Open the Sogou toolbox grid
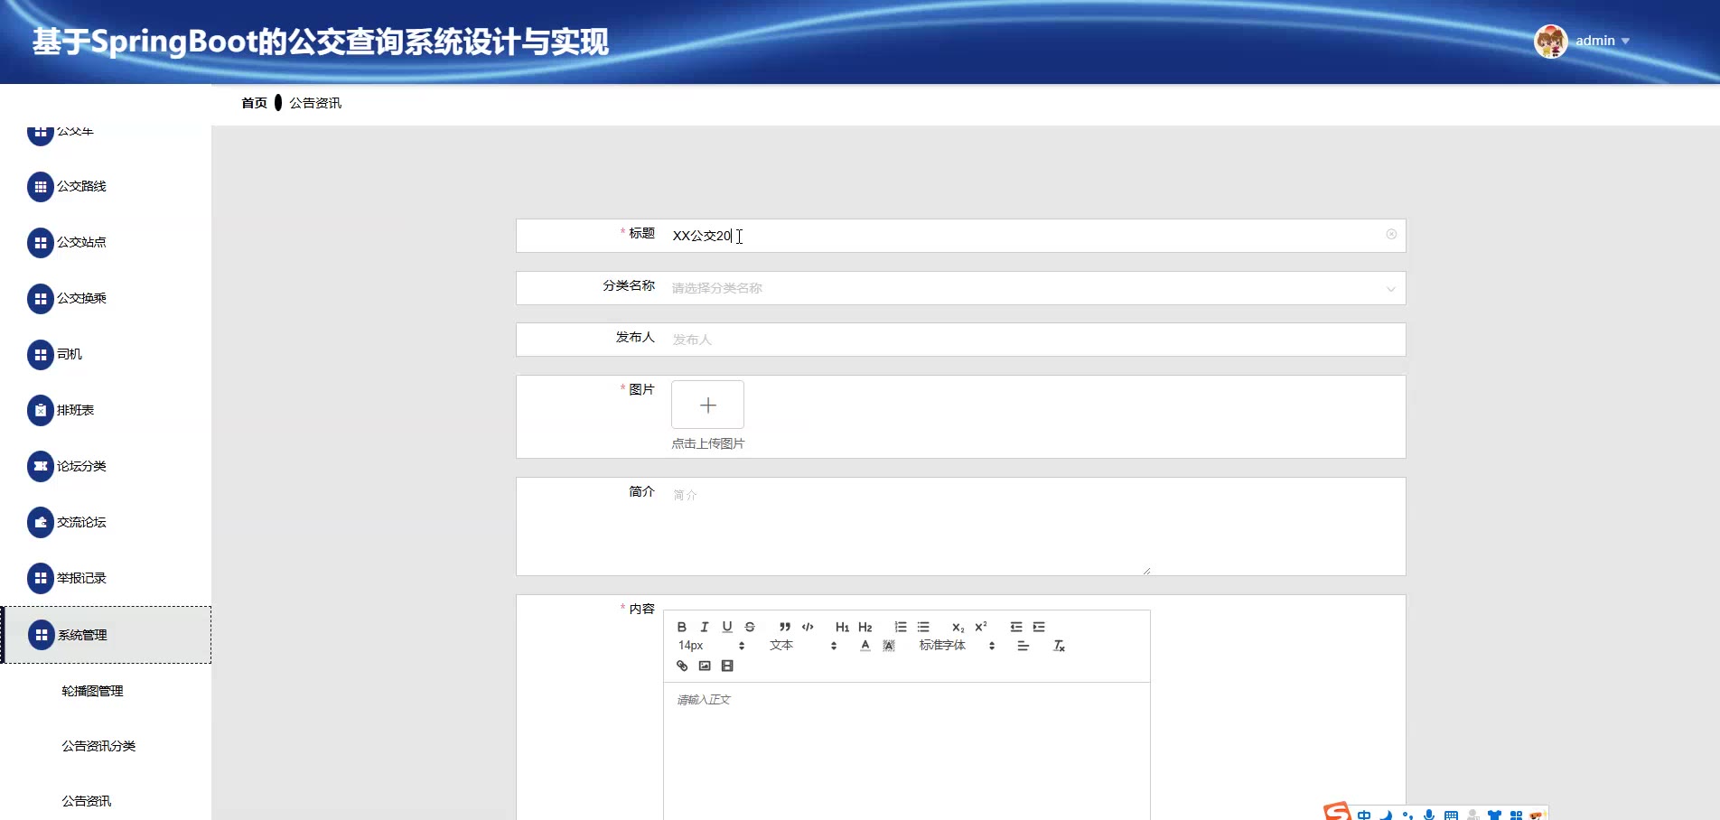The image size is (1720, 820). point(1516,815)
